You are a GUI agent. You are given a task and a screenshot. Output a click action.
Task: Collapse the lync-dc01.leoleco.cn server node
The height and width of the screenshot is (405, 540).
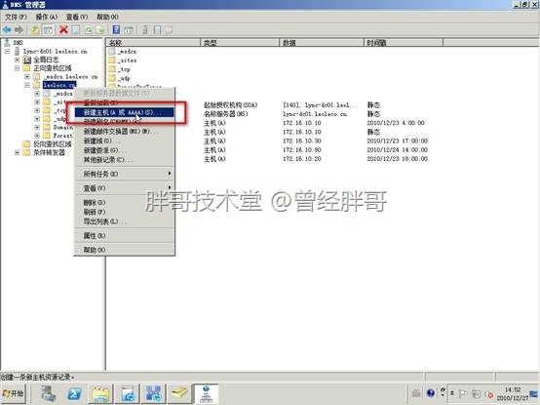(x=7, y=52)
